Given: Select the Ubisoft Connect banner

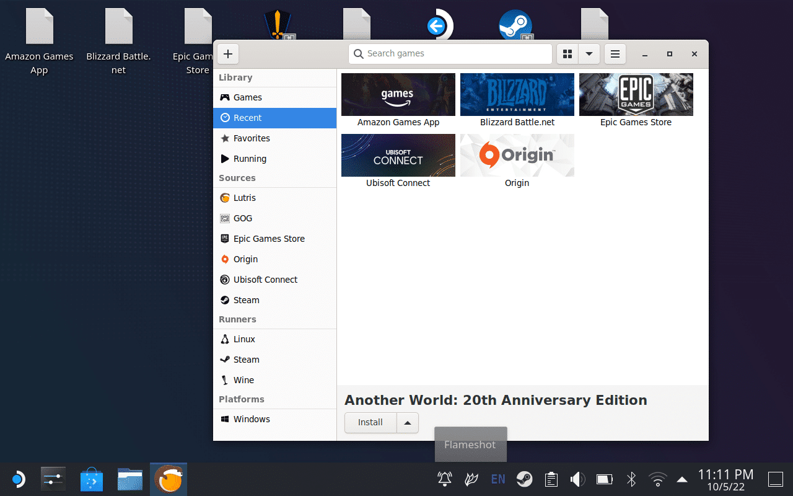Looking at the screenshot, I should coord(398,155).
